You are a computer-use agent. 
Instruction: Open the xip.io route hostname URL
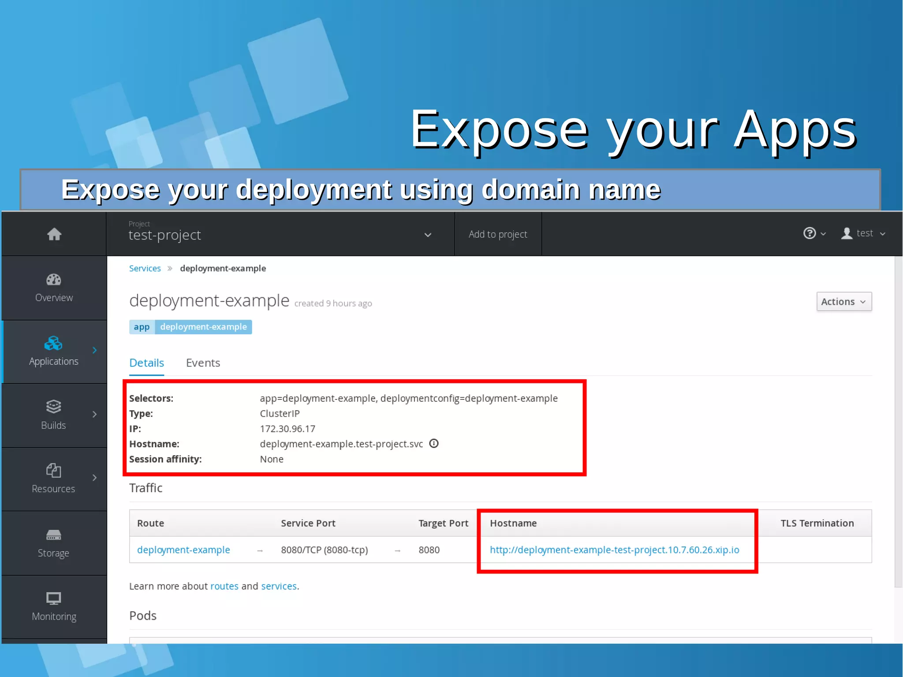pyautogui.click(x=614, y=550)
